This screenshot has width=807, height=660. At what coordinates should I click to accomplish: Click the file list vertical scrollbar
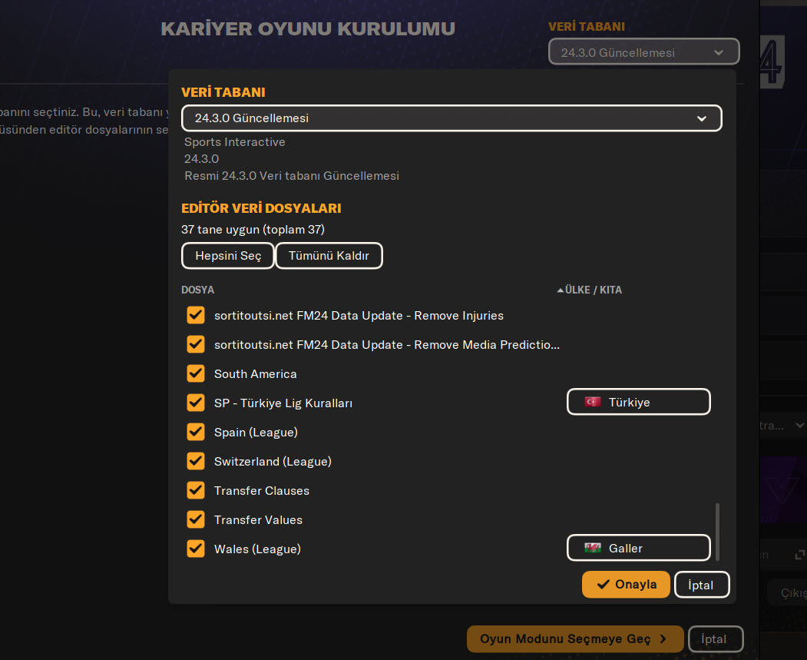[x=718, y=530]
